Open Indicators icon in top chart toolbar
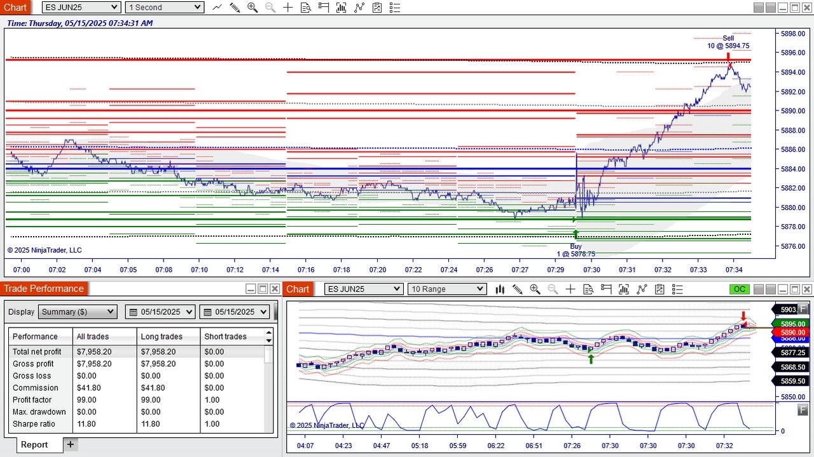This screenshot has width=814, height=457. [359, 8]
